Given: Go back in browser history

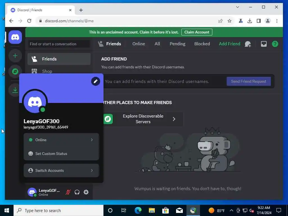Looking at the screenshot, I should 11,21.
